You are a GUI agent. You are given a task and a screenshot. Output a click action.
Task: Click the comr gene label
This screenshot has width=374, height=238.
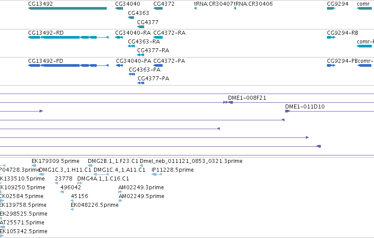coord(363,4)
